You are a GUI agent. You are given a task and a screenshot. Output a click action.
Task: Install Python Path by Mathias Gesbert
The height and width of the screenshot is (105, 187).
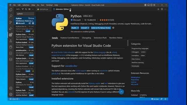click(x=31, y=95)
